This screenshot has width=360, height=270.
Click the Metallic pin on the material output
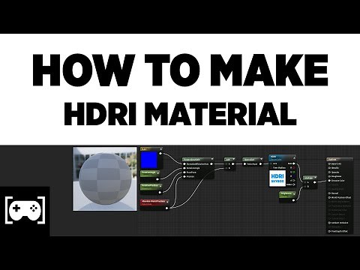click(x=329, y=168)
